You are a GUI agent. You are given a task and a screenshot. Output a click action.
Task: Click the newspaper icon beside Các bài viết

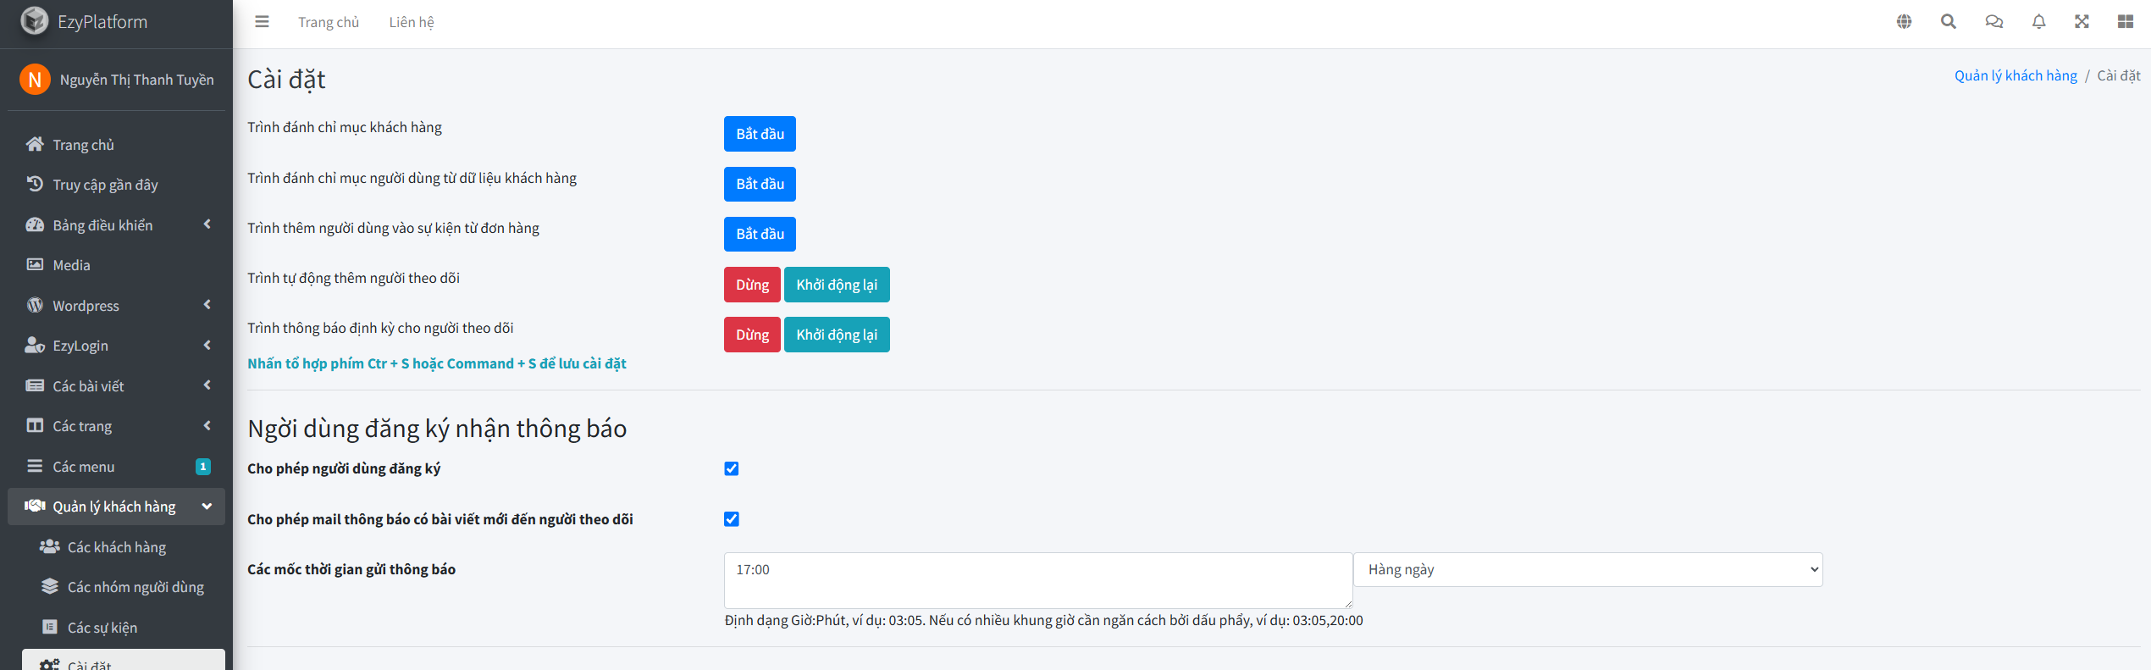point(35,385)
